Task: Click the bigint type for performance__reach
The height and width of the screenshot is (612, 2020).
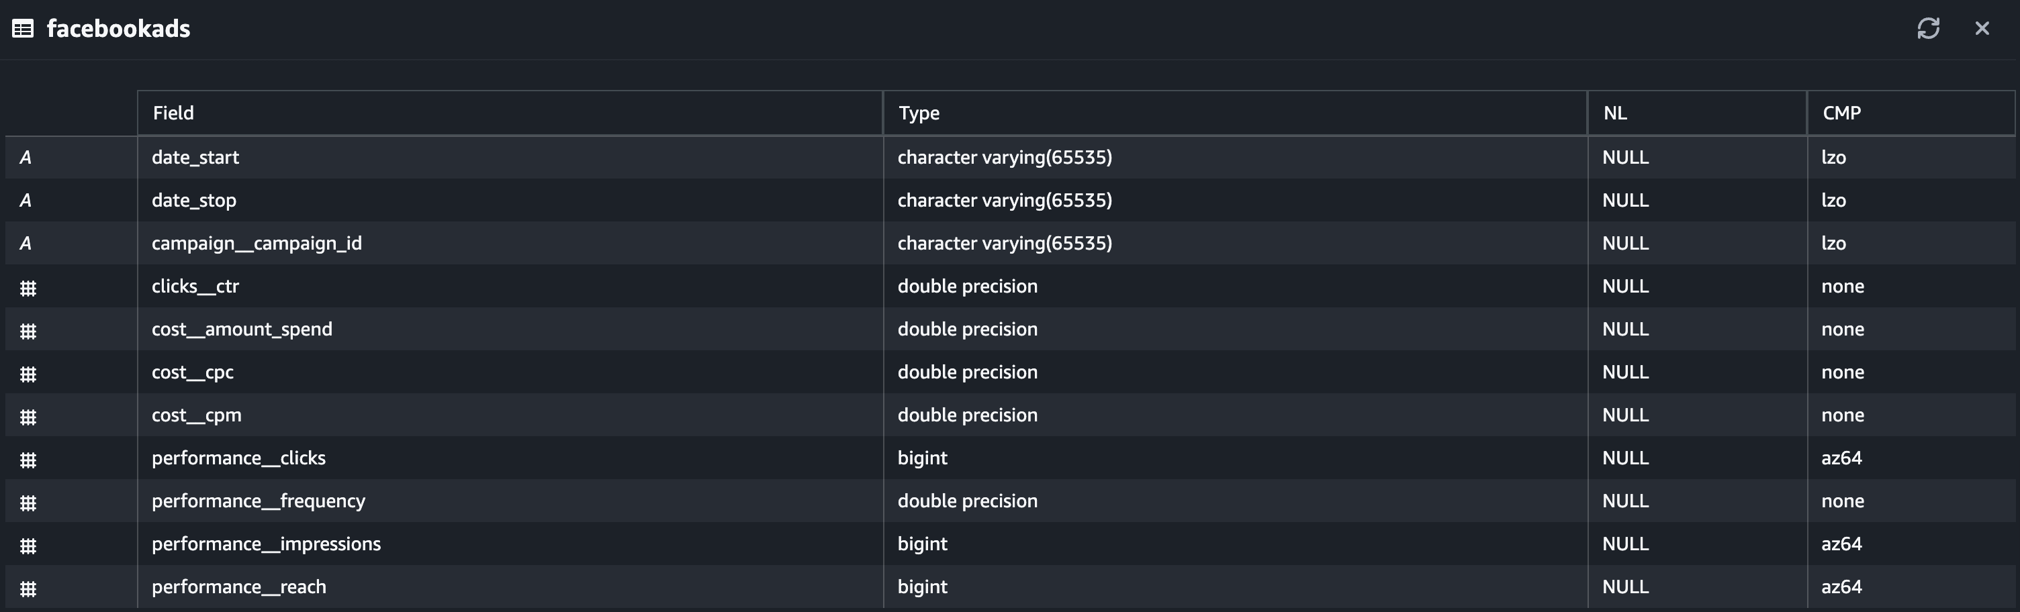Action: tap(922, 587)
